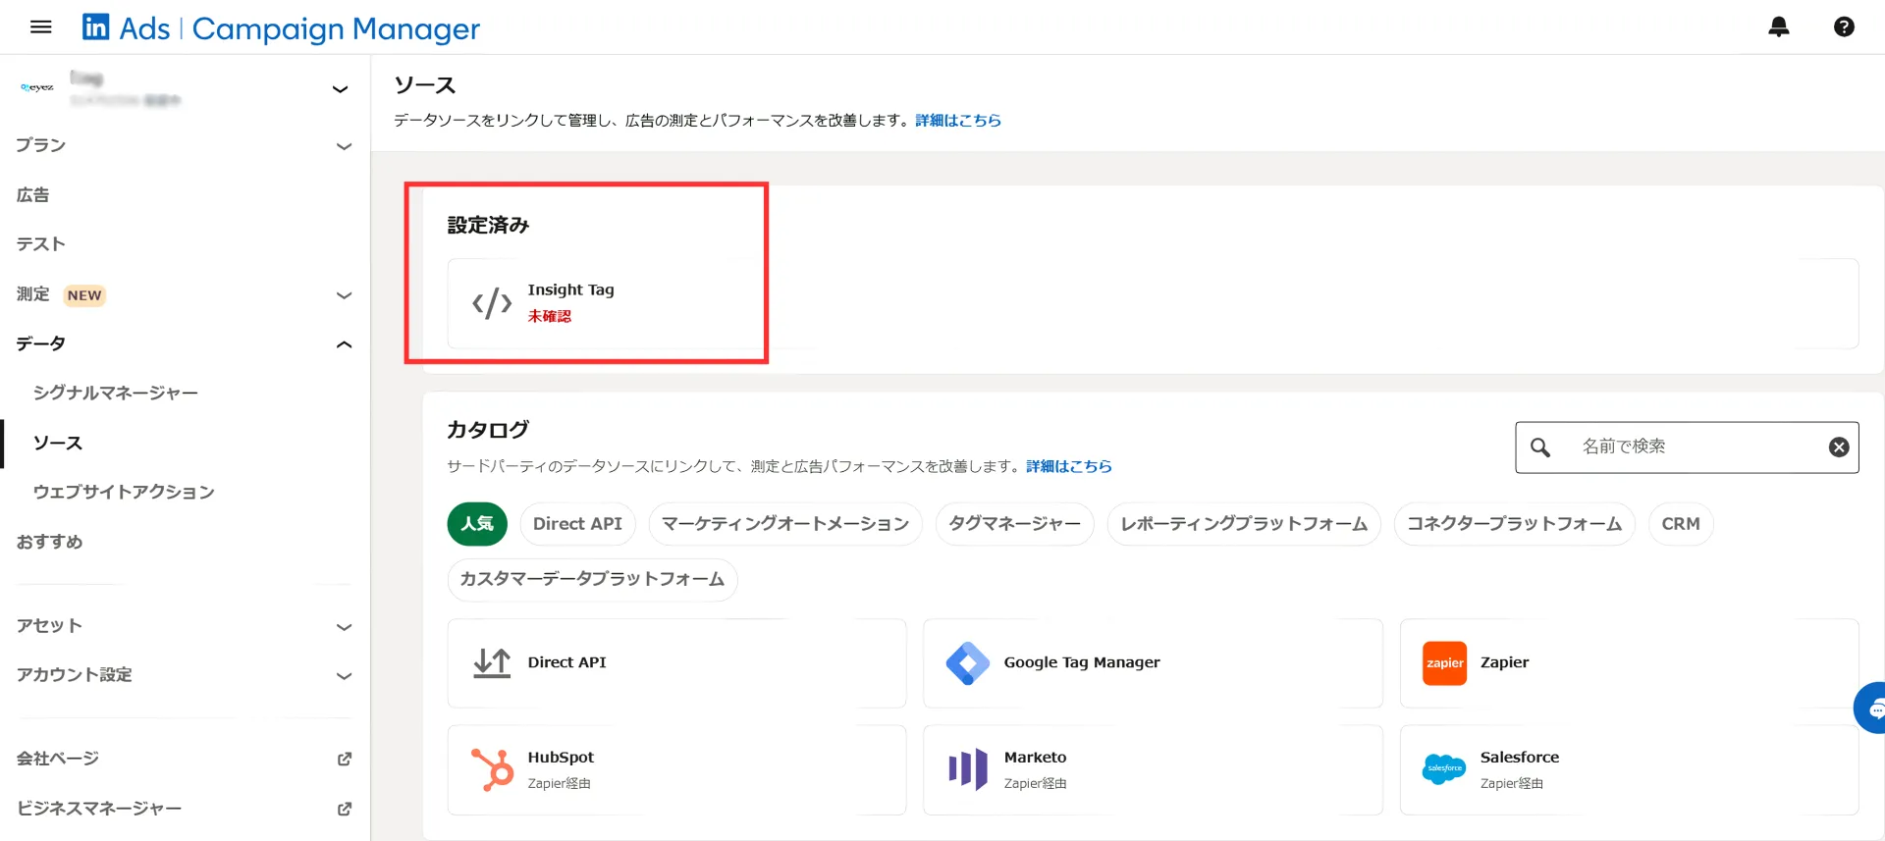The width and height of the screenshot is (1885, 841).
Task: Open the Marketo catalog card
Action: [1153, 769]
